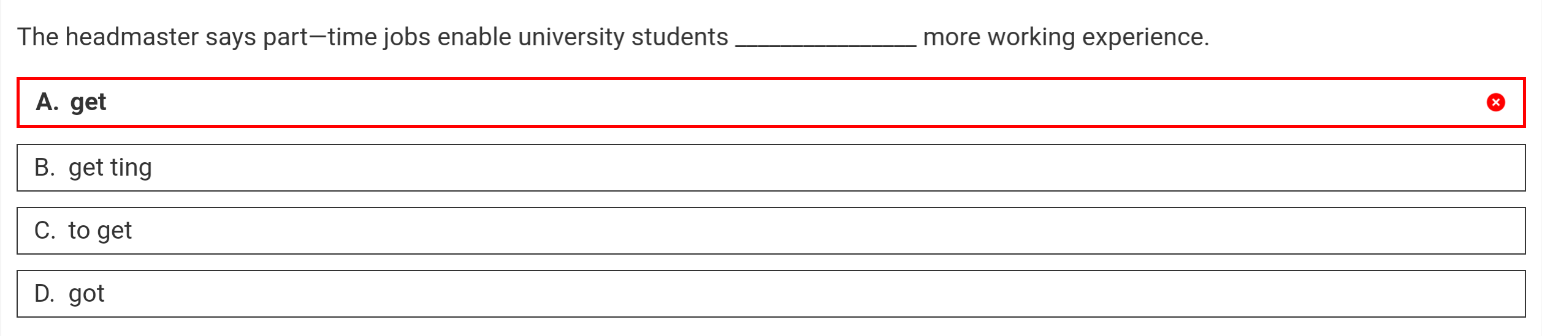Click the bold word 'get' in option A

88,102
